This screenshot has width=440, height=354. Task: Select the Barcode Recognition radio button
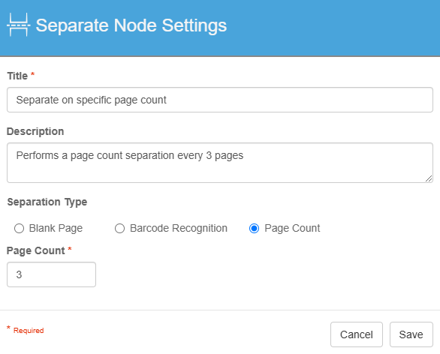pos(120,229)
